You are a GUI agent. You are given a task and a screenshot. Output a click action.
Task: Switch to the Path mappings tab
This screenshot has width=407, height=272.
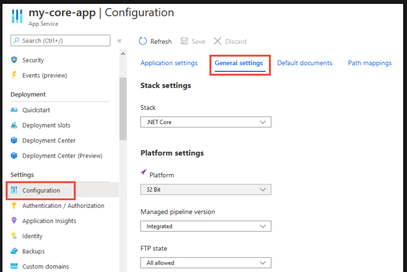click(370, 63)
